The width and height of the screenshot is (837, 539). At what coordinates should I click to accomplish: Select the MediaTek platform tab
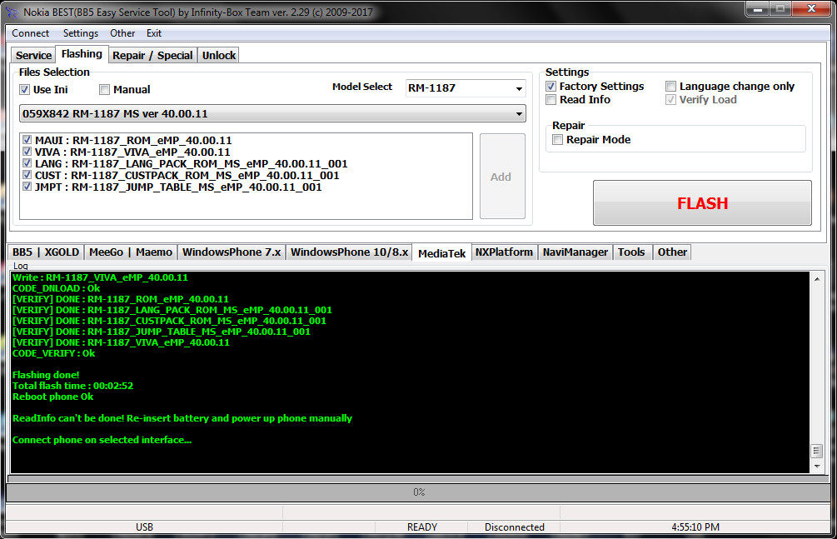[442, 253]
